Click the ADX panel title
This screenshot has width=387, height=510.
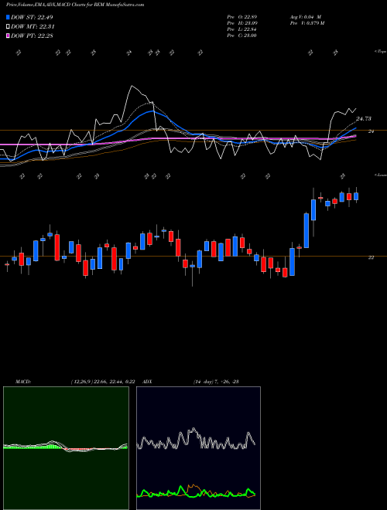[x=148, y=382]
